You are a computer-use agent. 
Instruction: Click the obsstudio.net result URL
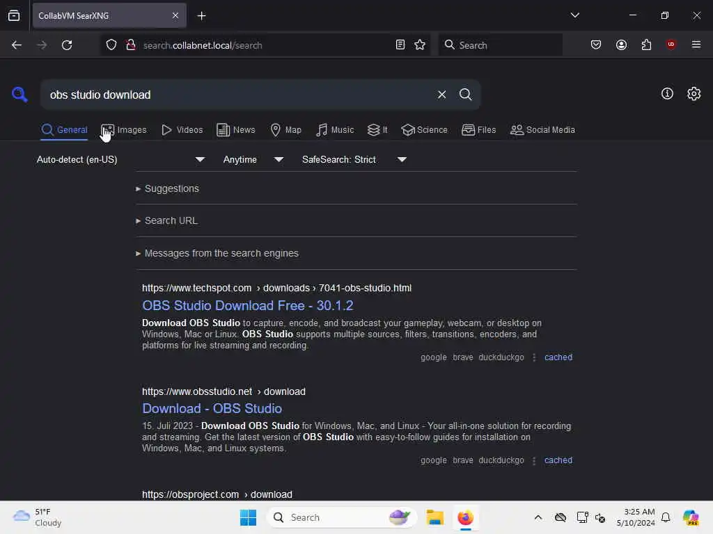224,391
